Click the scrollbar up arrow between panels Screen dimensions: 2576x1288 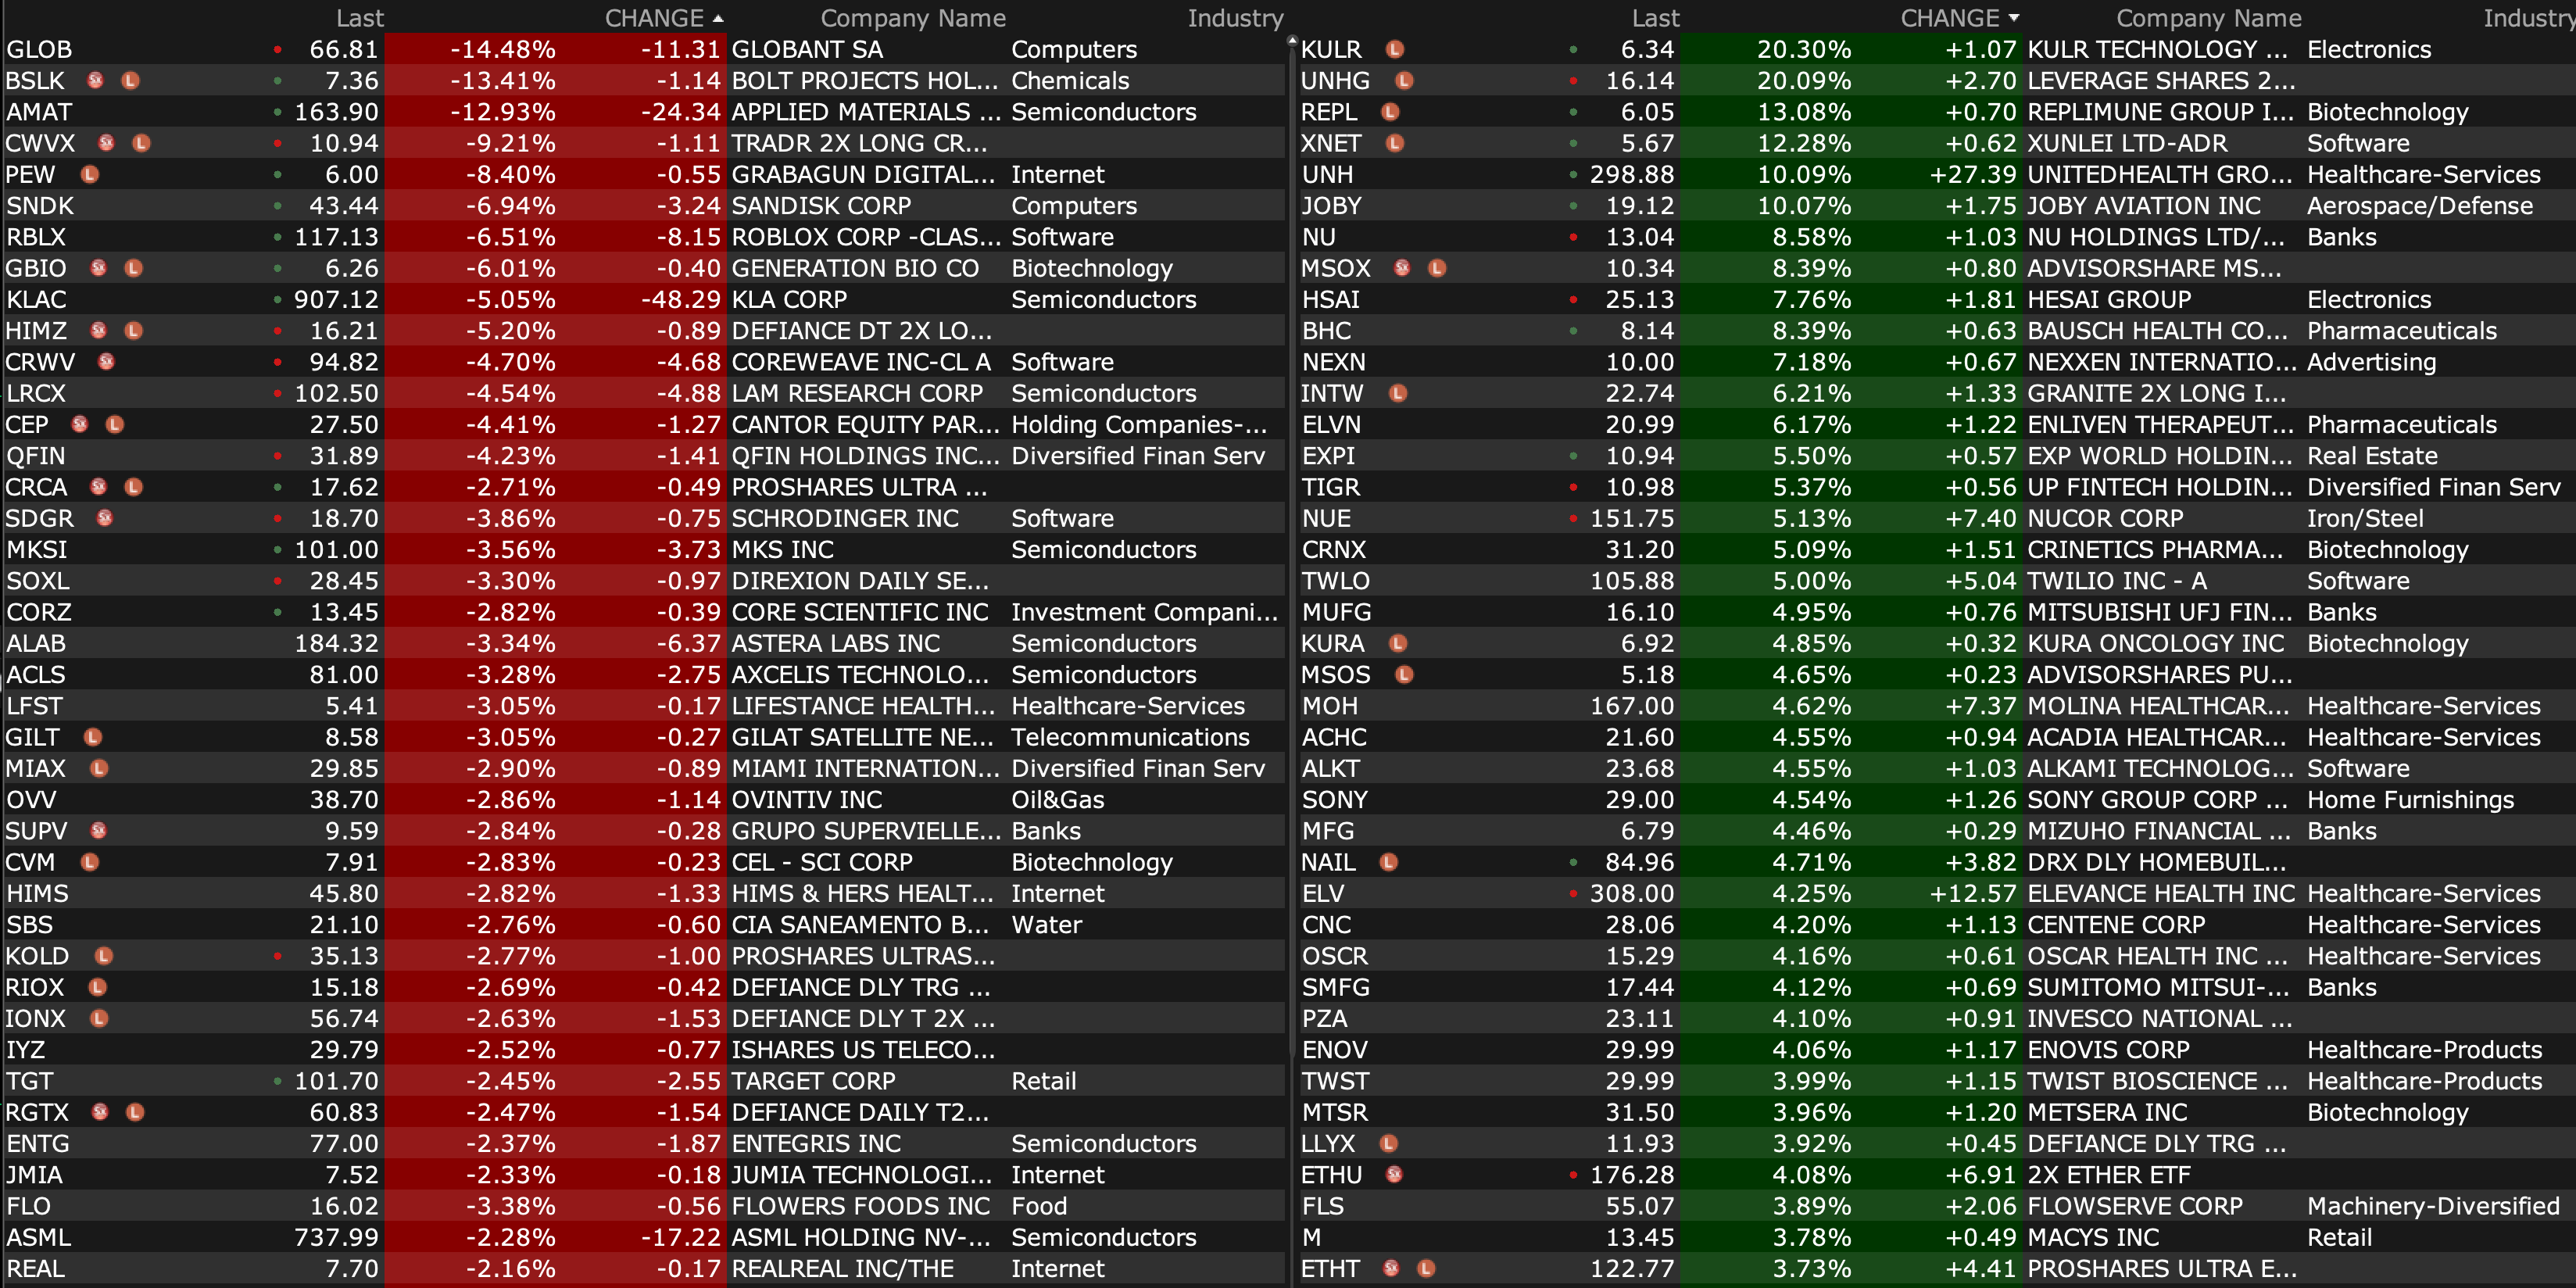point(1291,42)
